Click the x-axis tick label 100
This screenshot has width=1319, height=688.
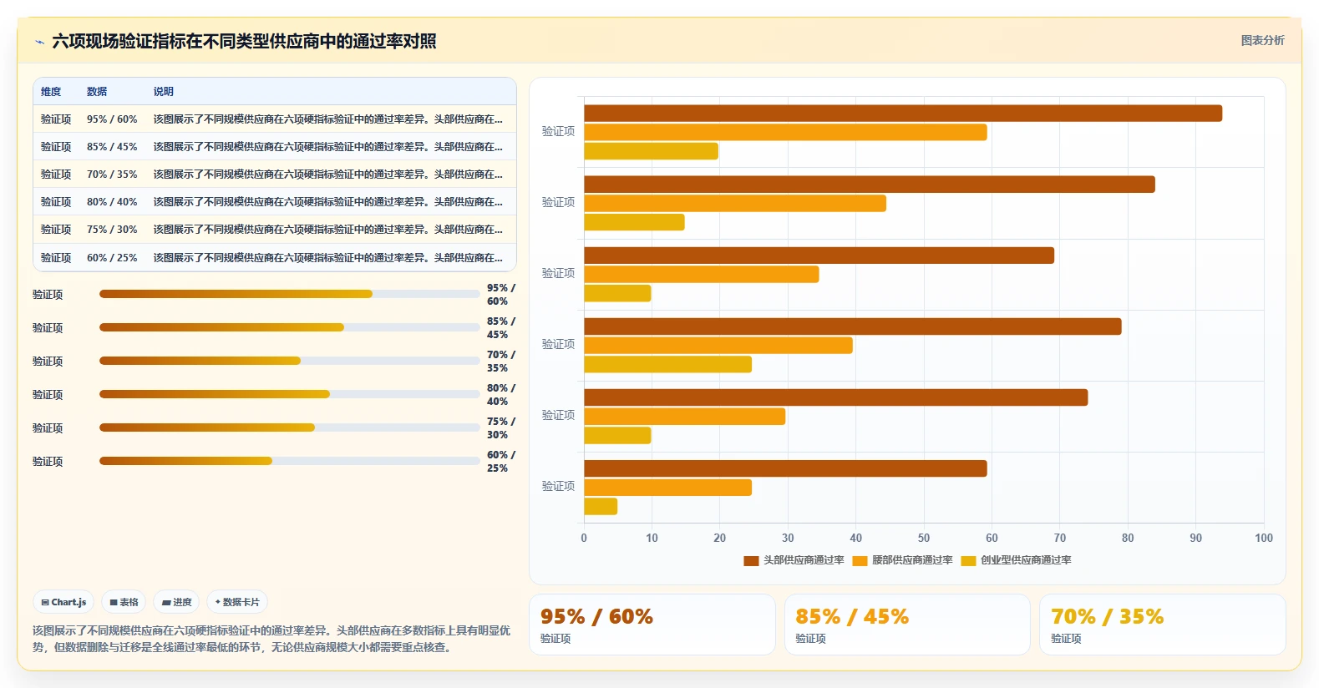(1264, 538)
